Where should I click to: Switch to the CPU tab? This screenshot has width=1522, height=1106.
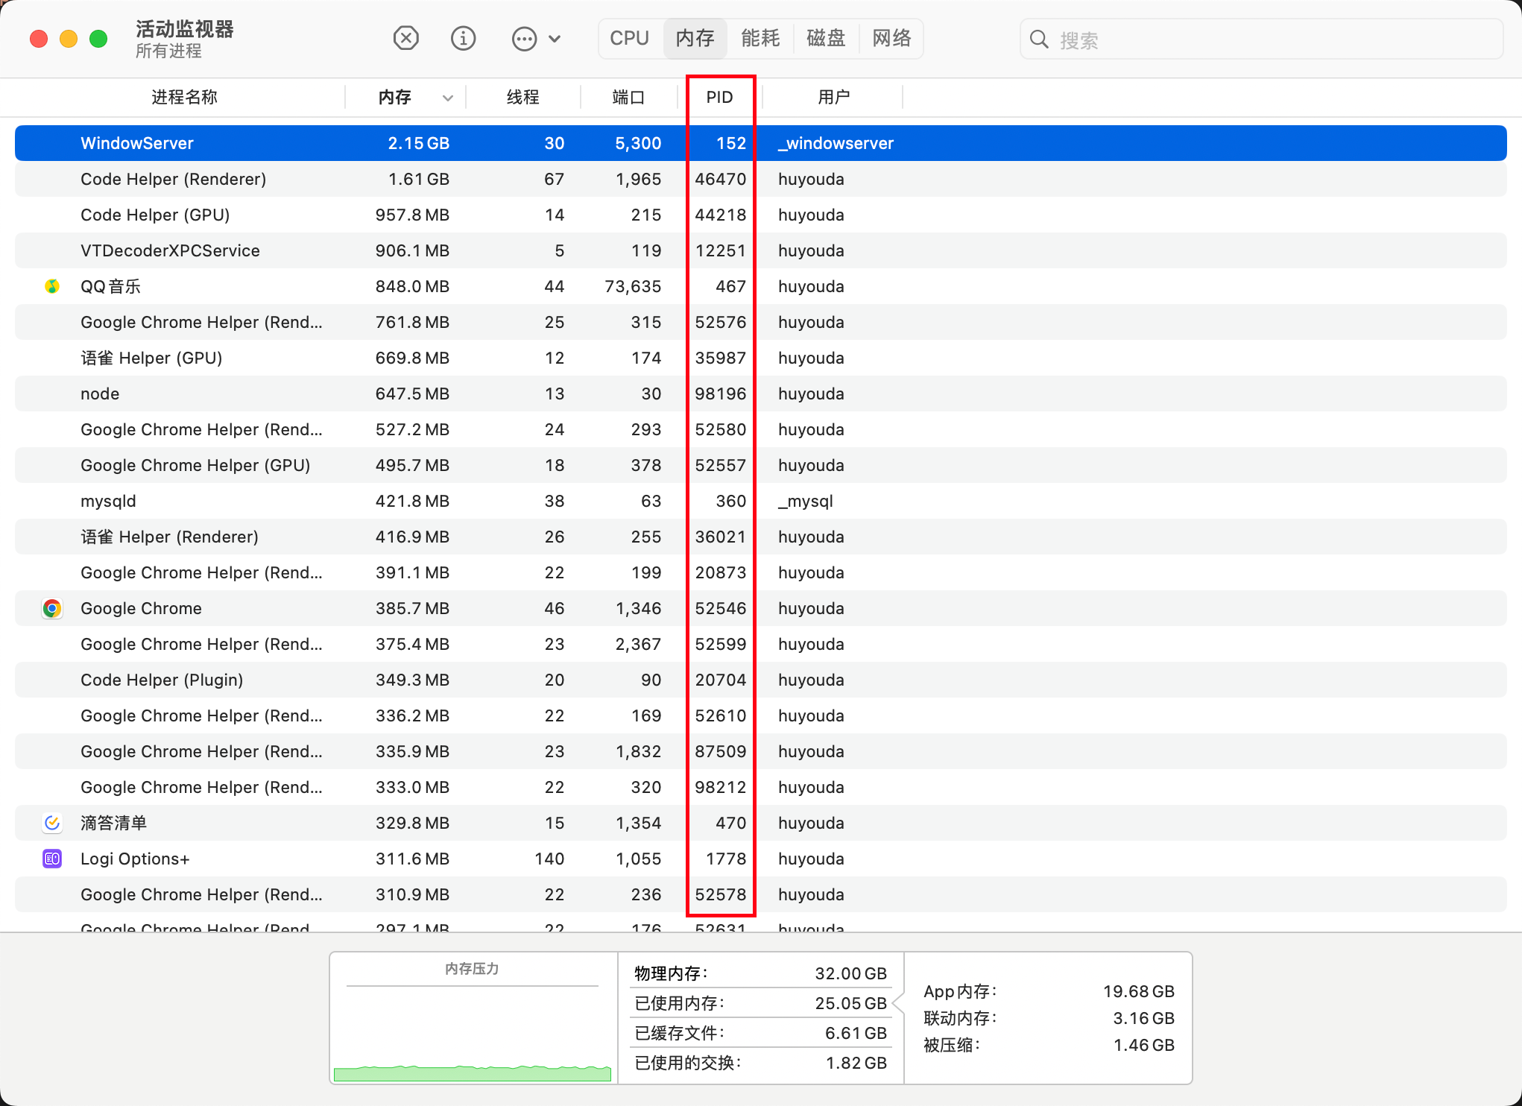pyautogui.click(x=629, y=38)
